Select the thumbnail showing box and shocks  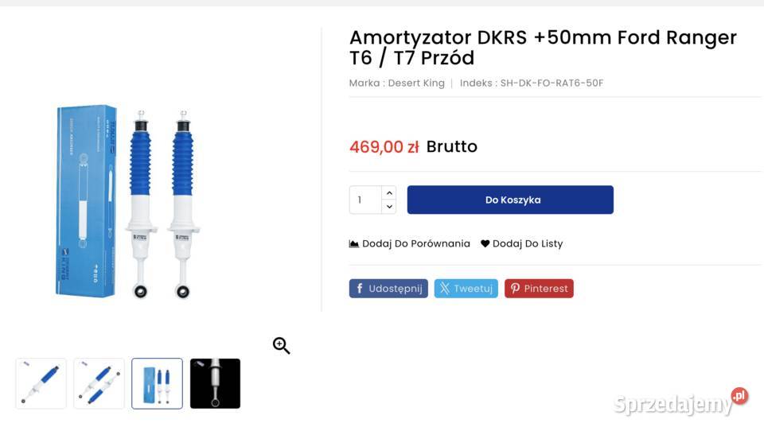coord(157,383)
